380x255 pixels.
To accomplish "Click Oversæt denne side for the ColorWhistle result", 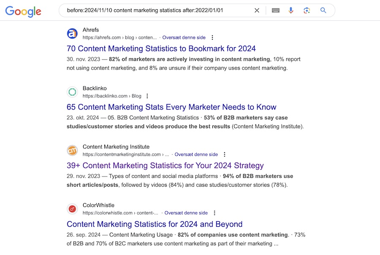I will (186, 213).
